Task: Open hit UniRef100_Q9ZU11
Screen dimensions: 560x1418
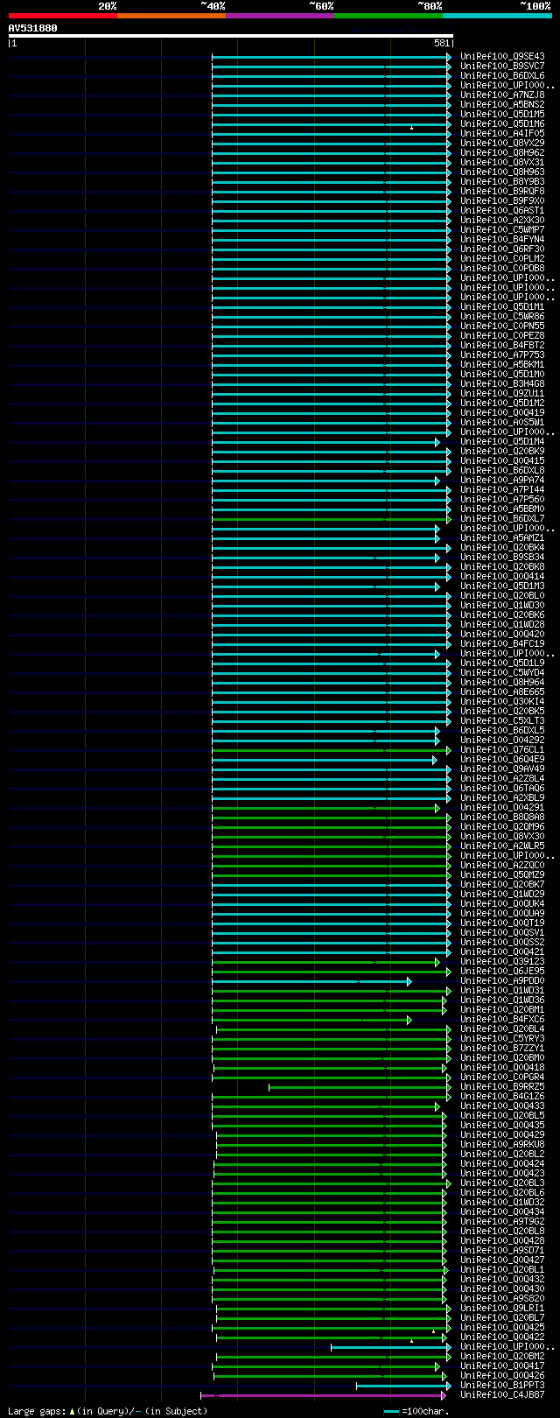Action: point(502,394)
